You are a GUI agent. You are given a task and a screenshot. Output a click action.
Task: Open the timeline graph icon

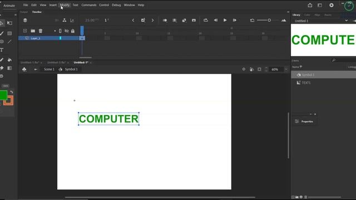tap(72, 20)
